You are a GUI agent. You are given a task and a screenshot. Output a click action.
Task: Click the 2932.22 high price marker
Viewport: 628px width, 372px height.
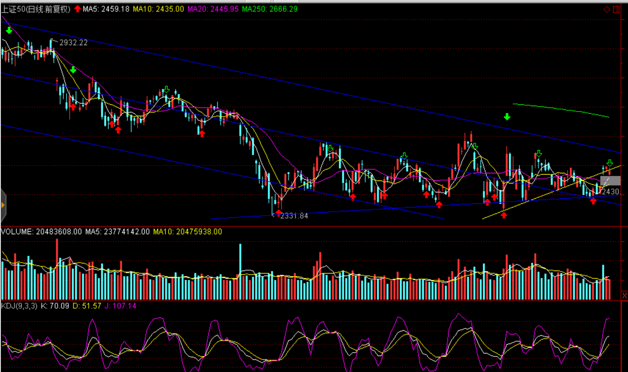[x=73, y=43]
